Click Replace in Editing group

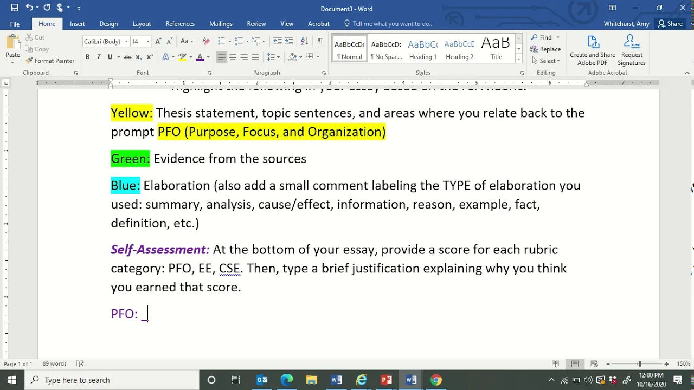click(x=546, y=49)
